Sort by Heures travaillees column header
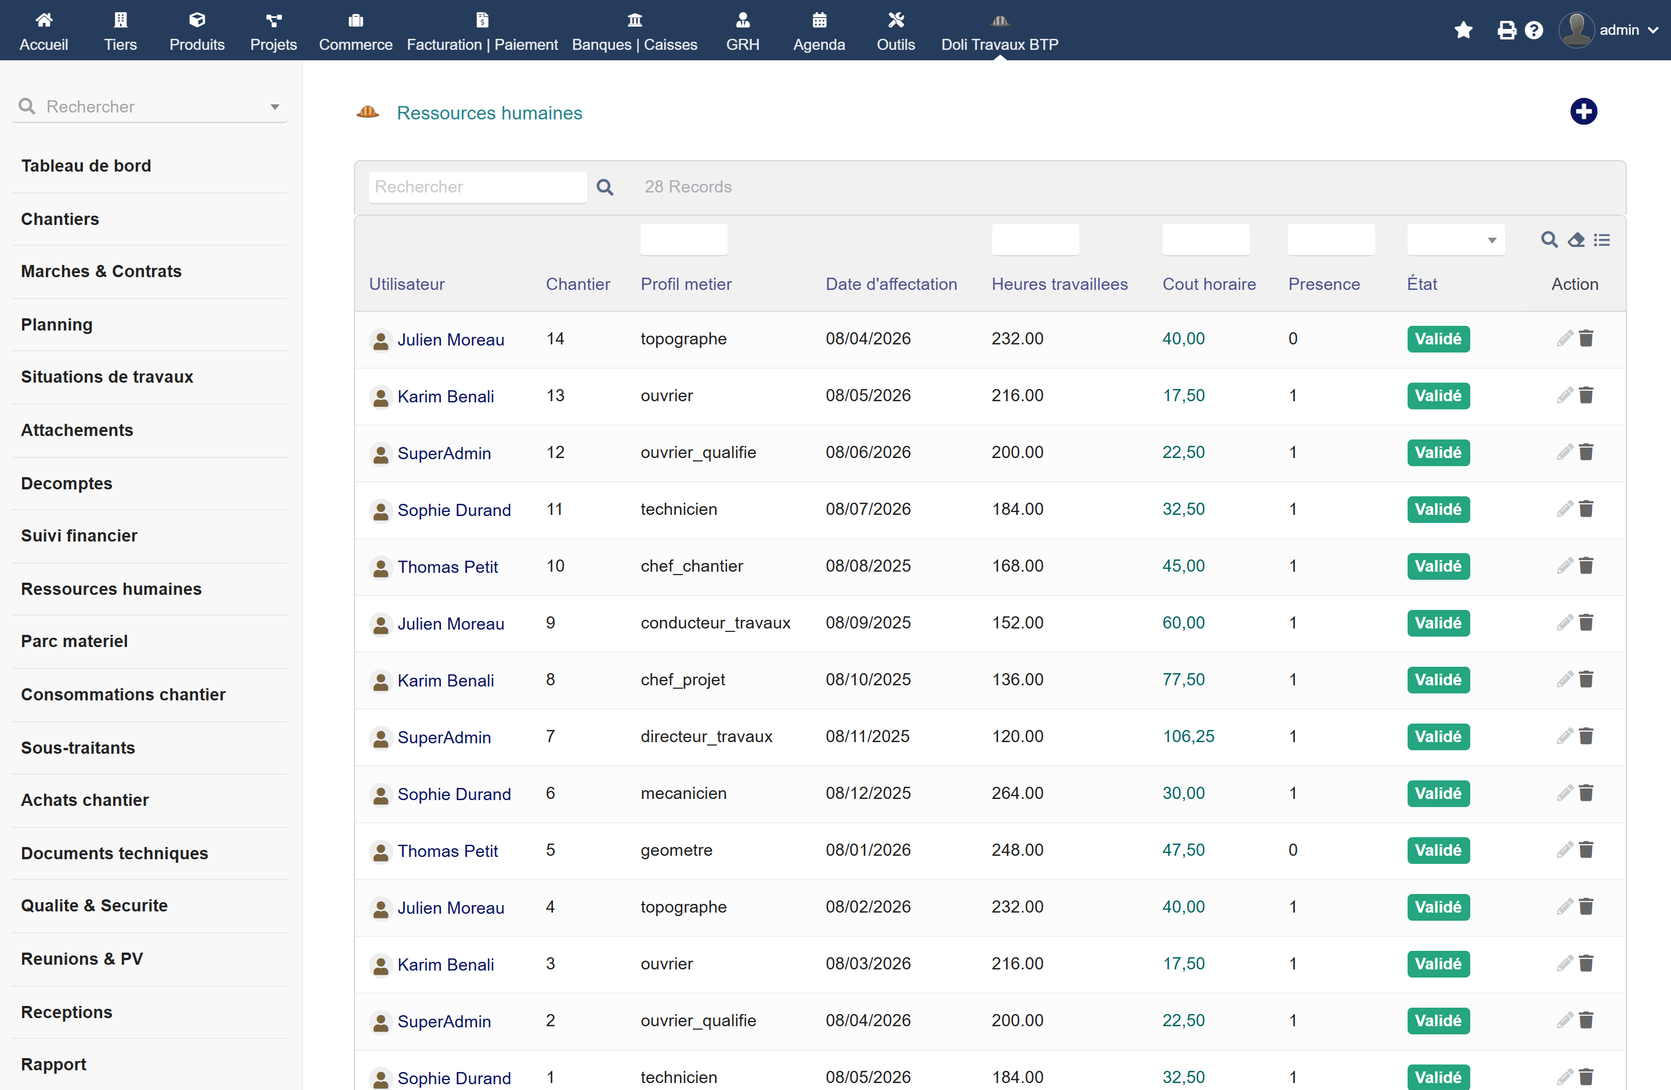The image size is (1671, 1090). point(1059,284)
